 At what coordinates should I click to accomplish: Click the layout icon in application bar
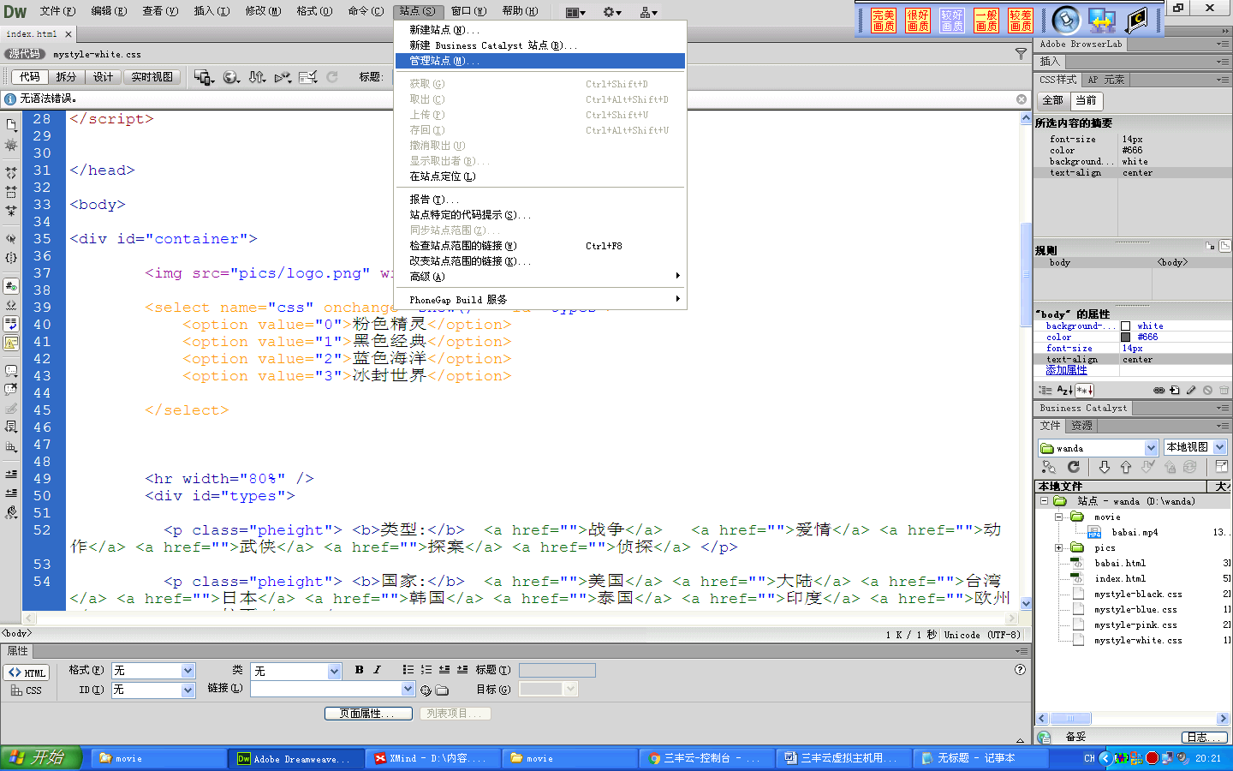tap(575, 12)
